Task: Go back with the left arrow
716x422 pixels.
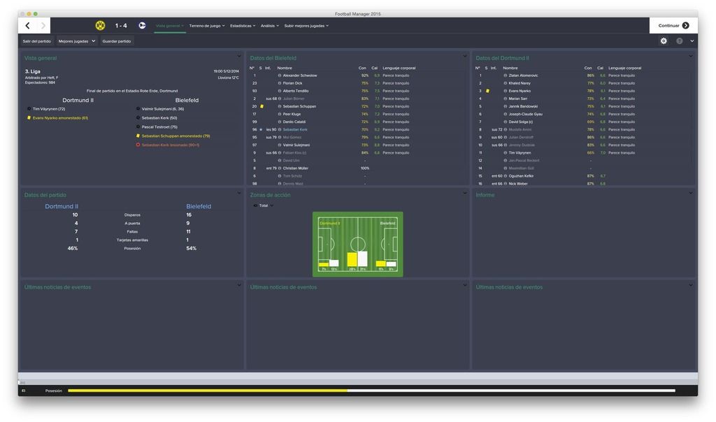Action: 28,26
